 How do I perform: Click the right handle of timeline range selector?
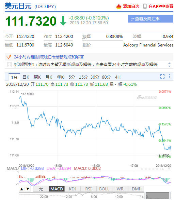point(170,196)
